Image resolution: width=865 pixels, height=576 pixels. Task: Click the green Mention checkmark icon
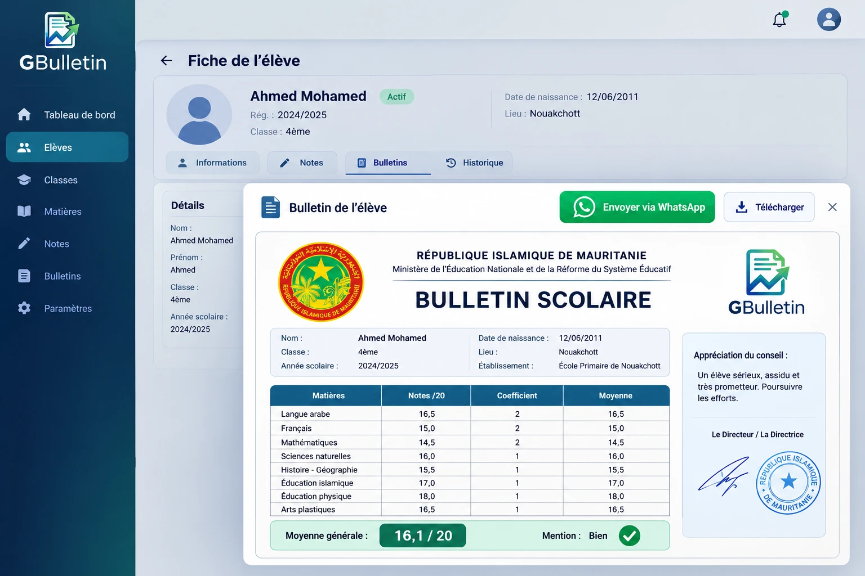pyautogui.click(x=630, y=535)
